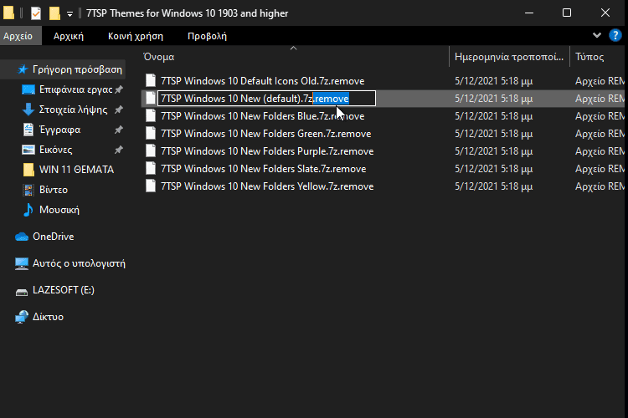Open Εικόνες in navigation pane
The image size is (628, 418).
pos(55,150)
